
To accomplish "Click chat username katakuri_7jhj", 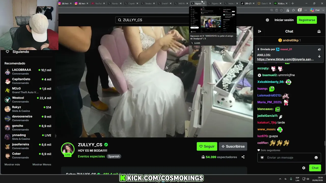I will coord(267,123).
